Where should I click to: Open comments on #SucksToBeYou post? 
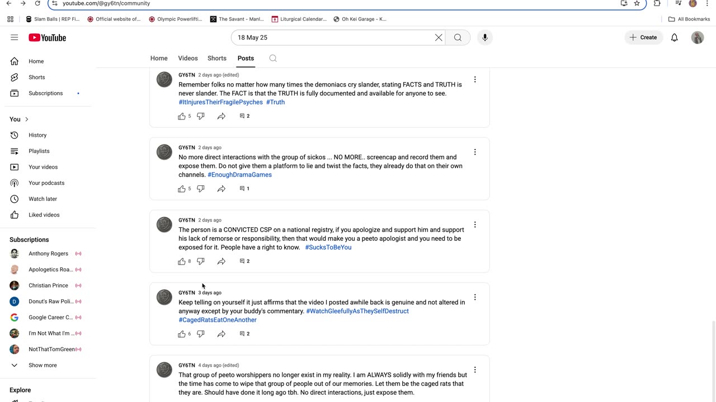click(x=244, y=261)
